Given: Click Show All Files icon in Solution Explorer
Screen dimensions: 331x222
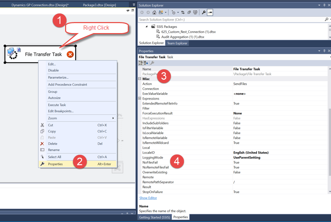Looking at the screenshot, I should (x=195, y=12).
